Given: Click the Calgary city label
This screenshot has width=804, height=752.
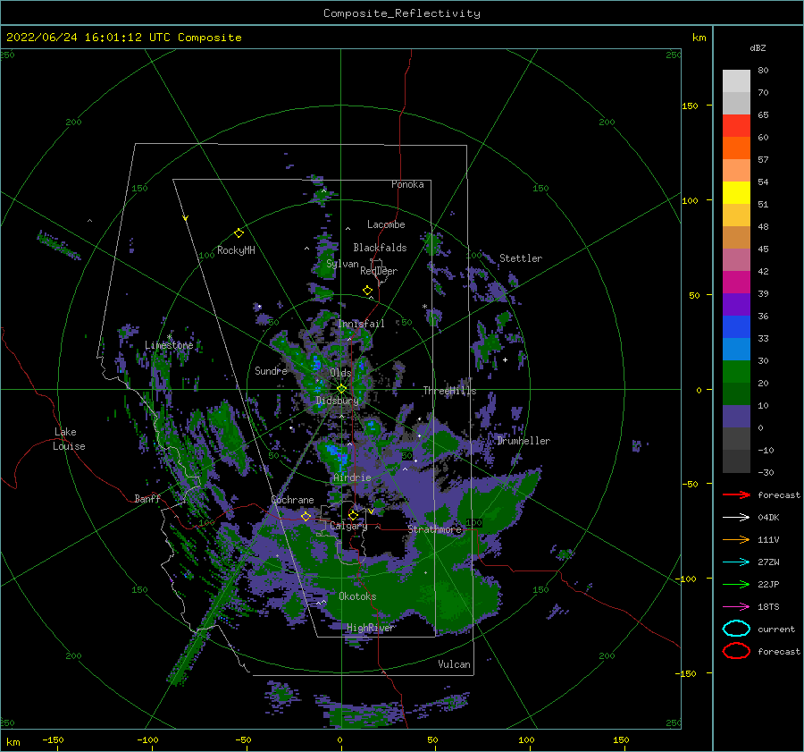Looking at the screenshot, I should (348, 526).
